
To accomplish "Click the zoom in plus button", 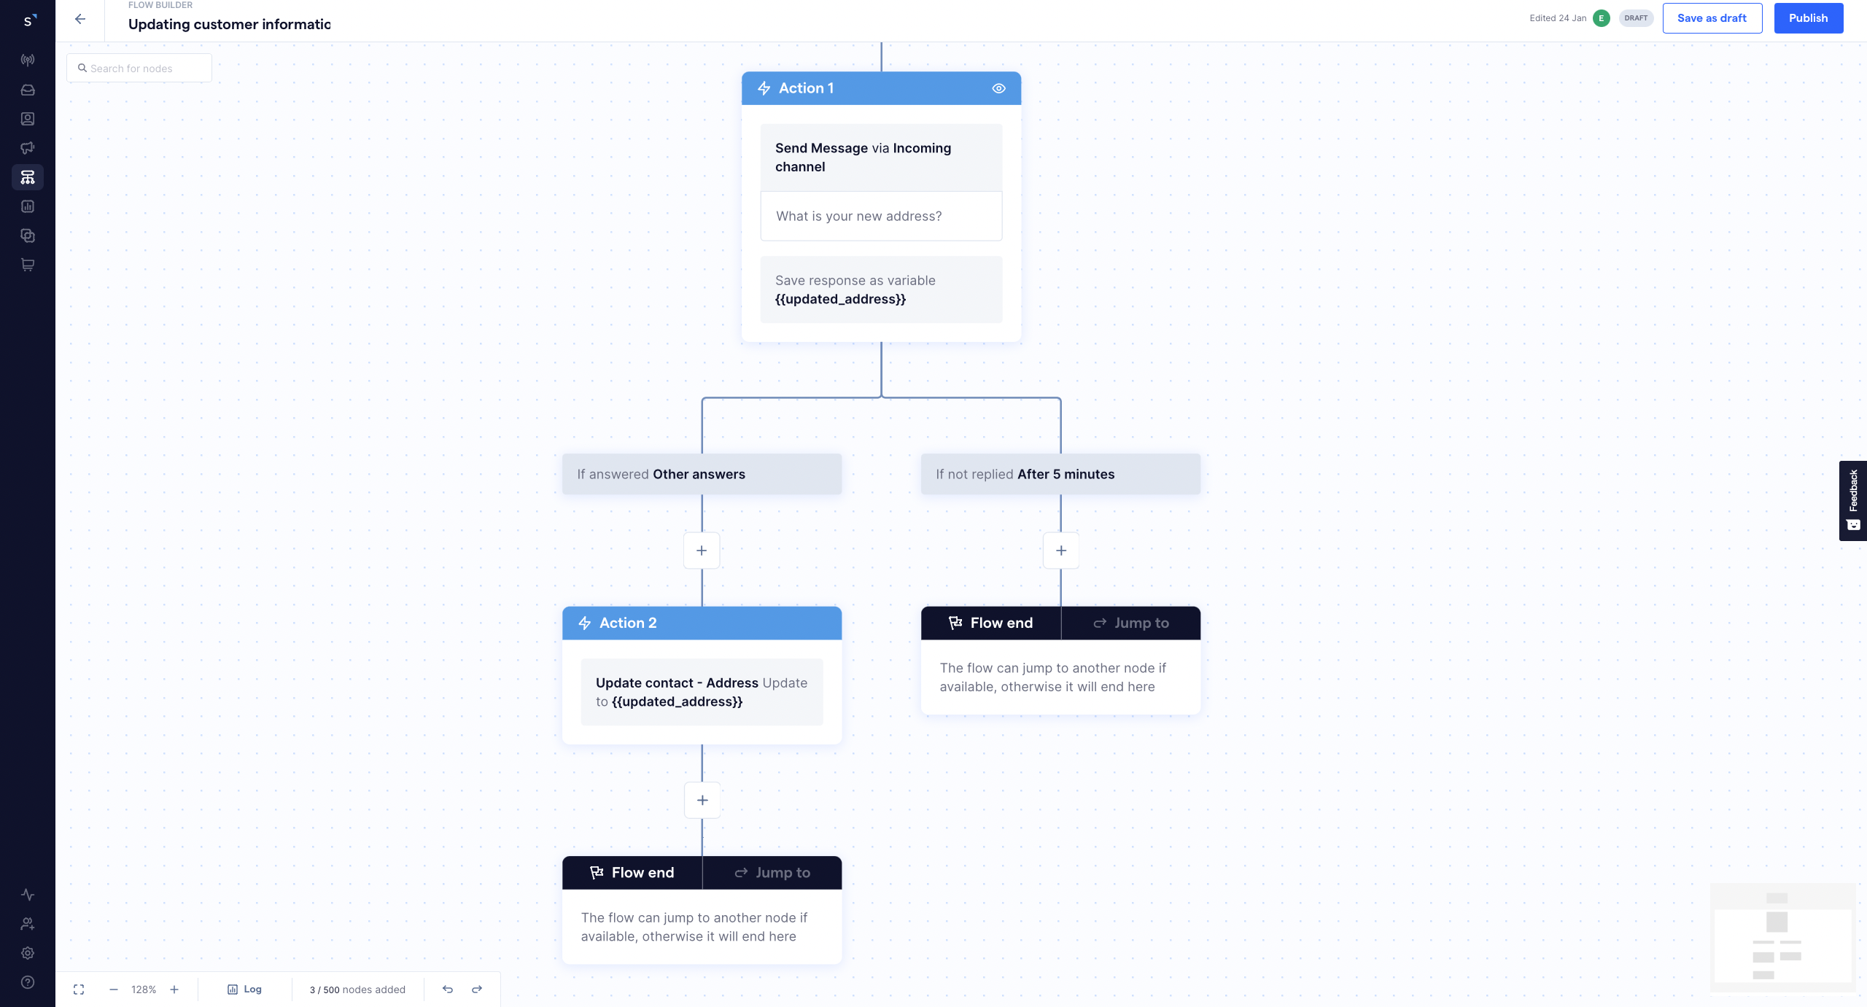I will (172, 989).
